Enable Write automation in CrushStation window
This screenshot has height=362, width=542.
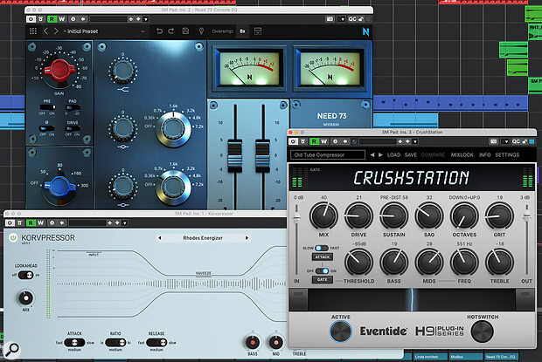point(323,141)
